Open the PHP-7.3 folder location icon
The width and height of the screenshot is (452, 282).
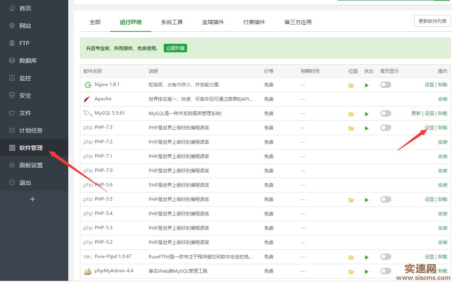(x=351, y=128)
